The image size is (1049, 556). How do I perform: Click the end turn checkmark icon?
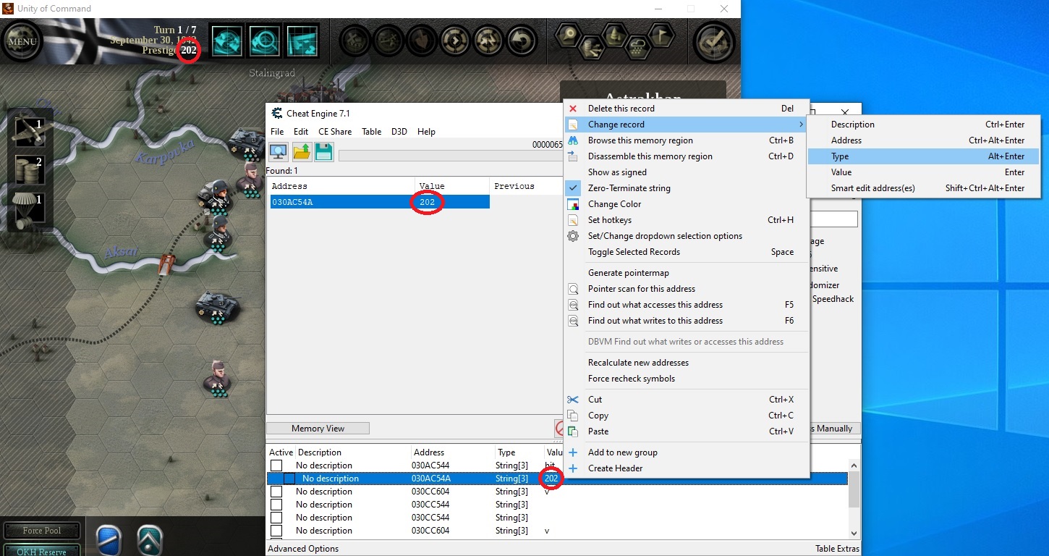pos(714,43)
